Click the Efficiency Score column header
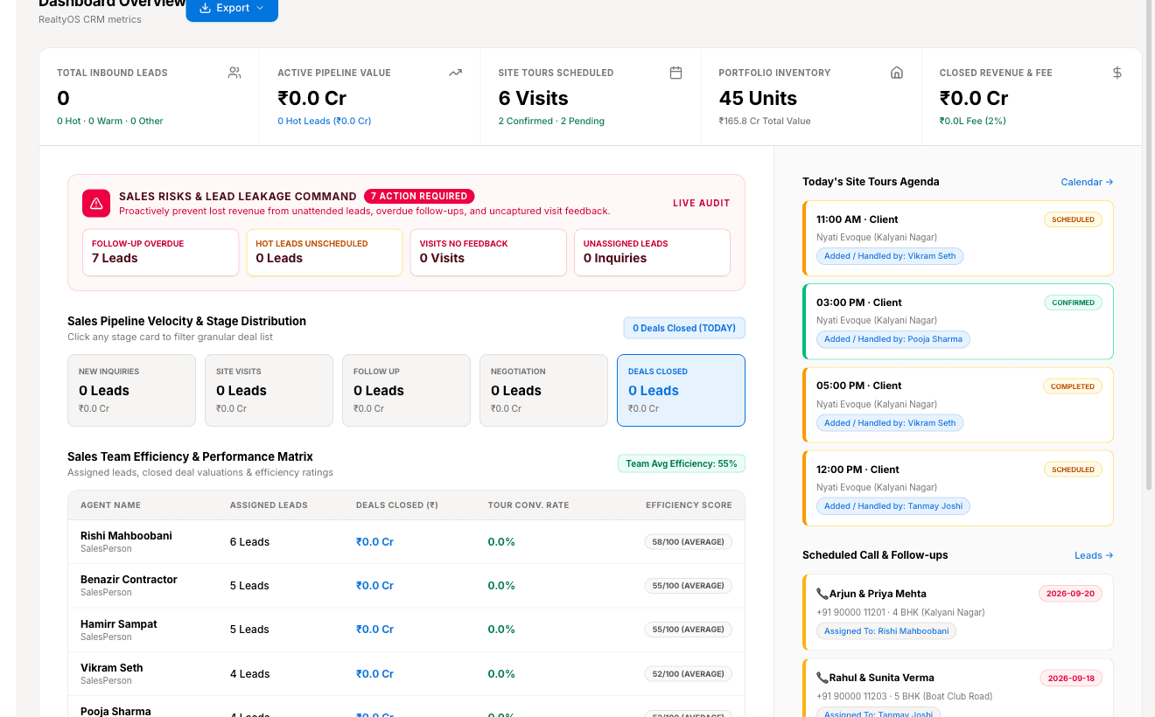The height and width of the screenshot is (717, 1155). [x=689, y=505]
